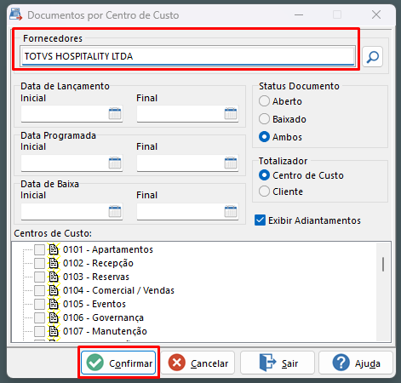Open calendar for Data de Lançamento Inicial
This screenshot has height=383, width=401.
(x=115, y=113)
